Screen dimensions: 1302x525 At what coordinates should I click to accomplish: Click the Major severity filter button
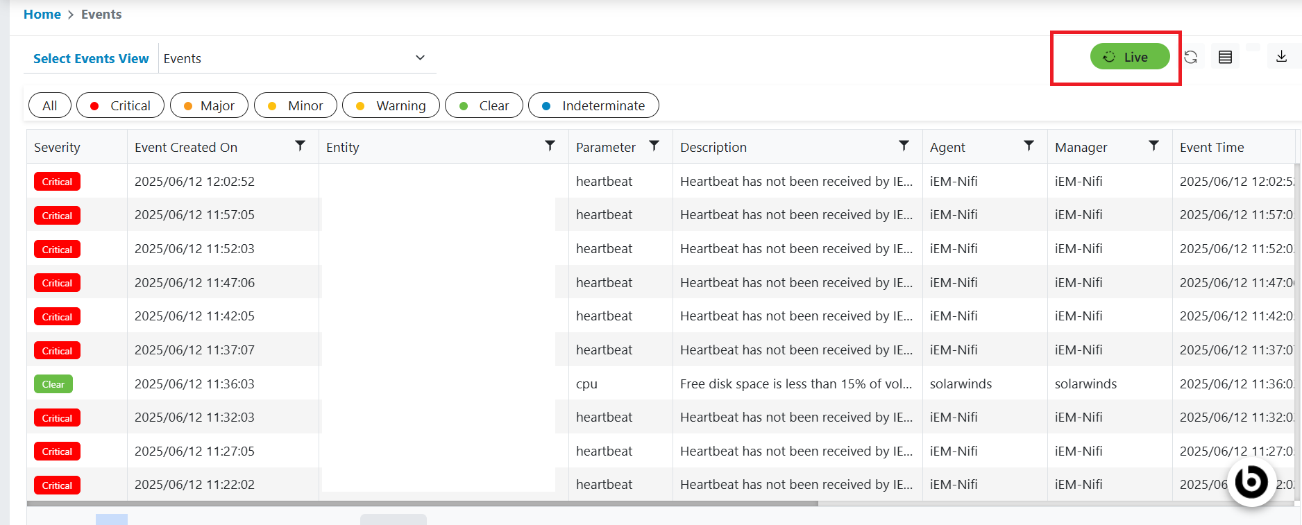[x=209, y=105]
